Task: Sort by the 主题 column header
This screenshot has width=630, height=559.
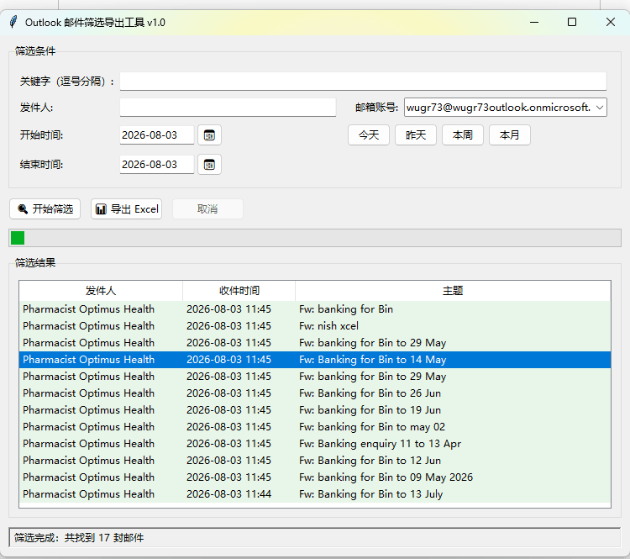Action: [x=453, y=291]
